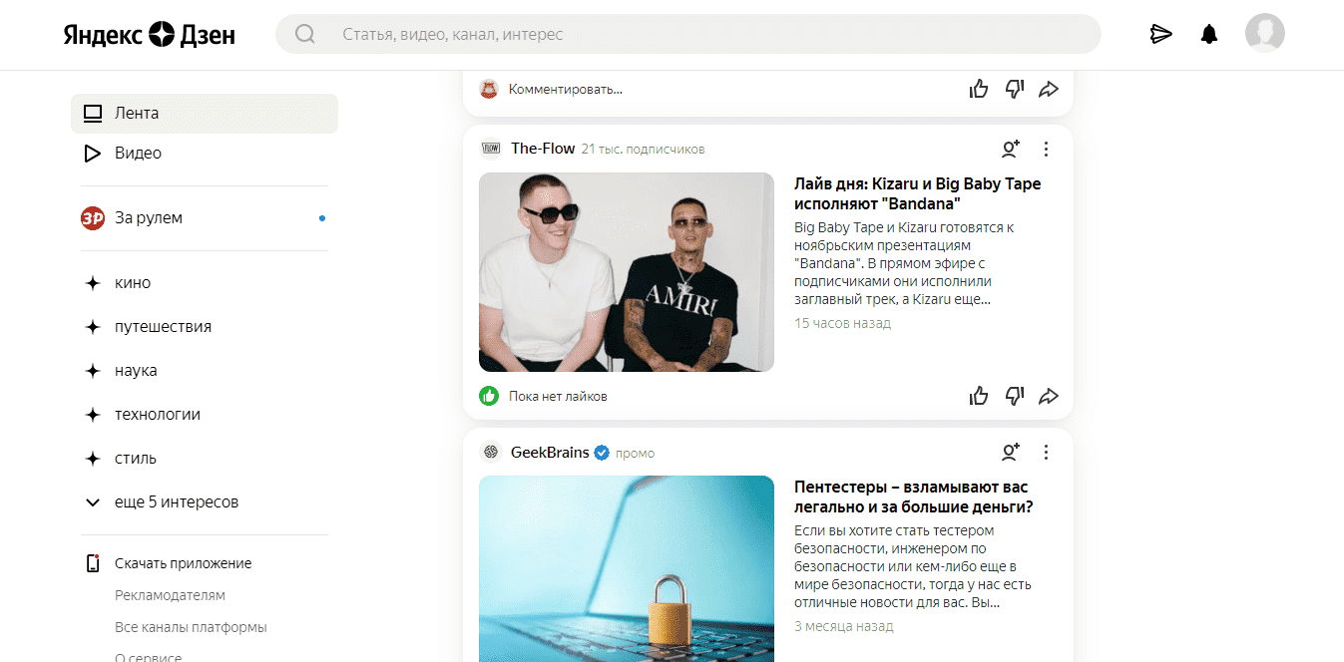This screenshot has width=1344, height=662.
Task: Subscribe to GeekBrains channel icon
Action: click(x=1011, y=453)
